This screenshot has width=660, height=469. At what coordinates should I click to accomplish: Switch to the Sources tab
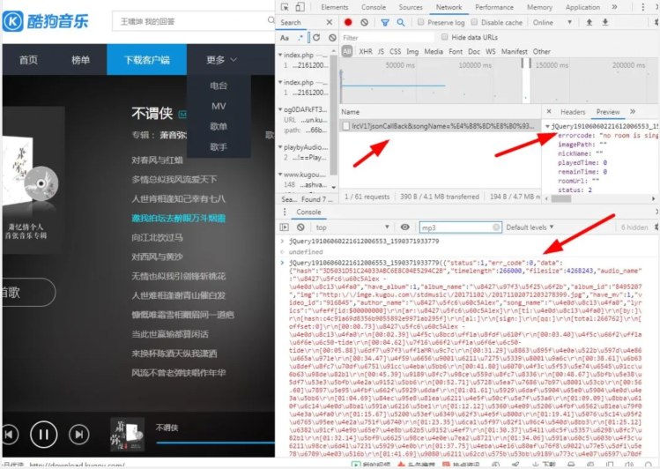click(411, 7)
